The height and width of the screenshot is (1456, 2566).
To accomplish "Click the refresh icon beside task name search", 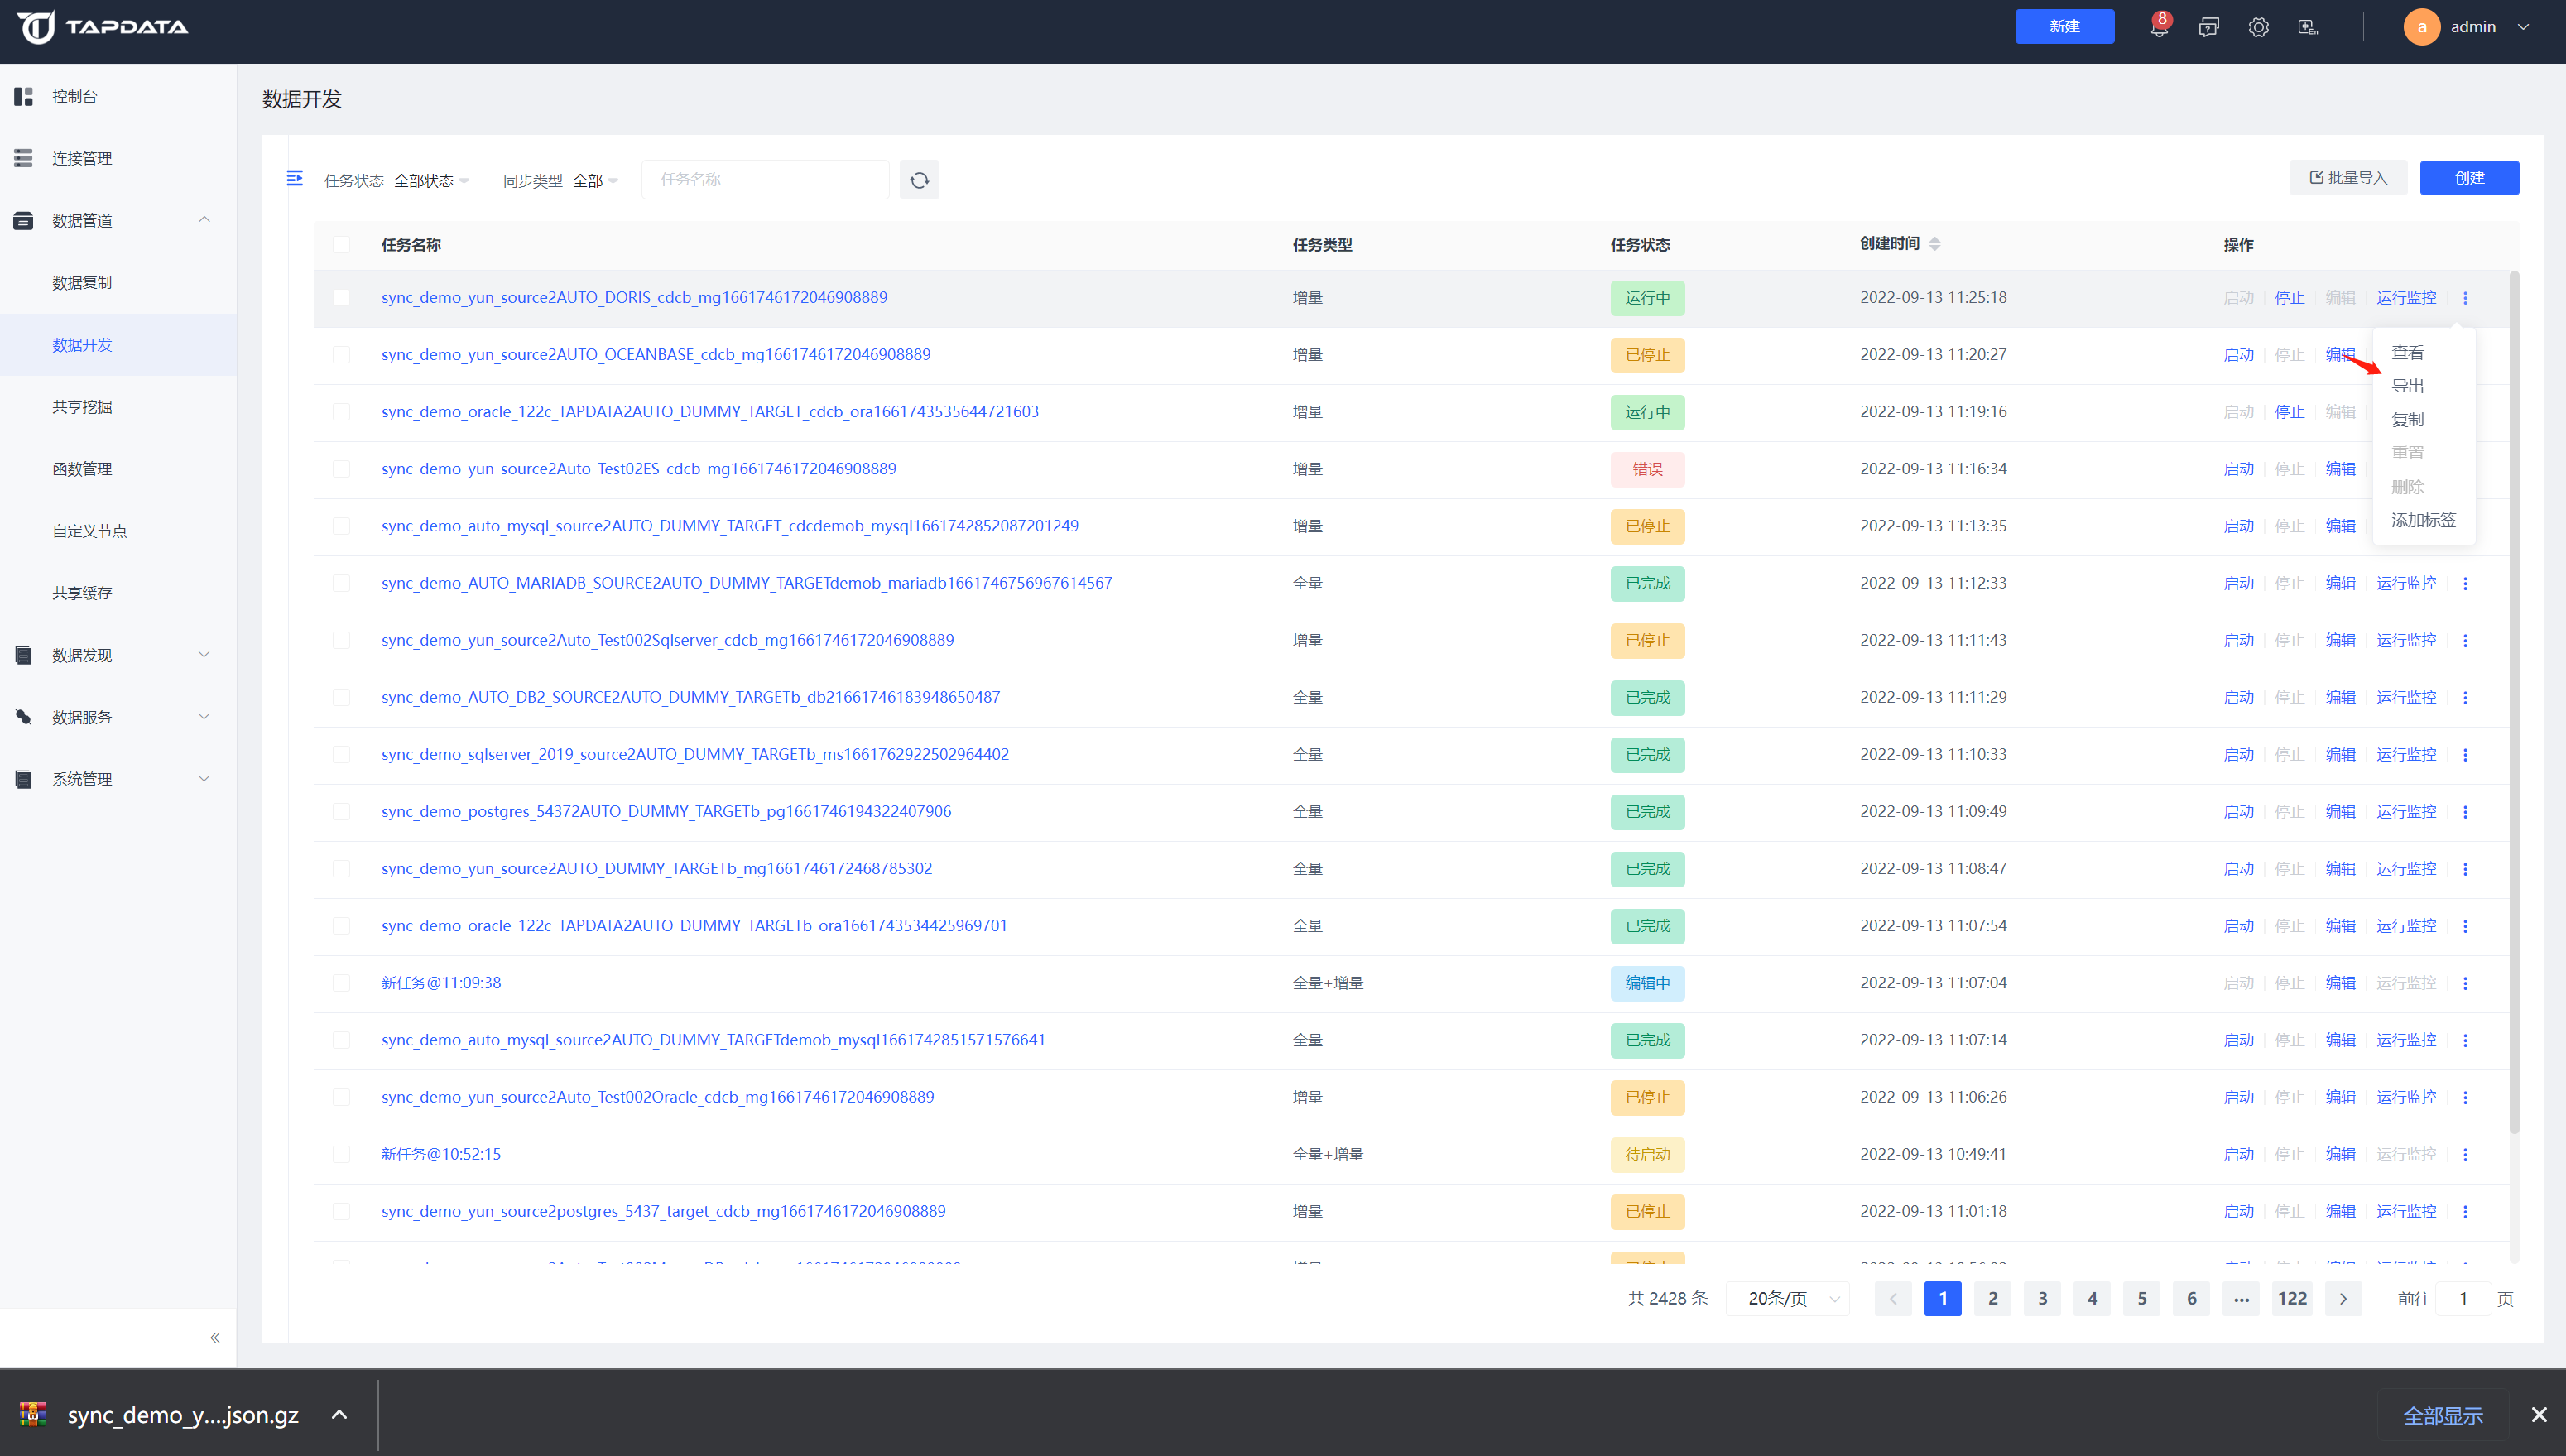I will point(919,180).
